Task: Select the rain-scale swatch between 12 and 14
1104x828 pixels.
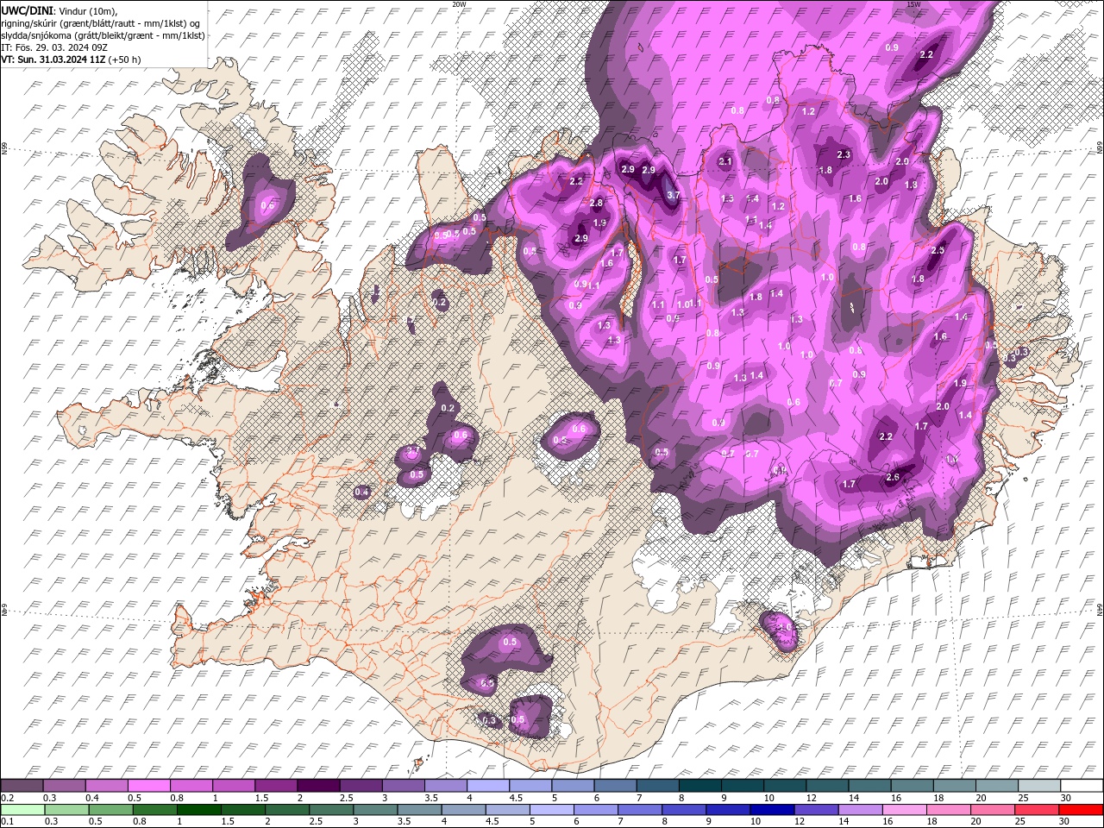Action: tap(816, 810)
